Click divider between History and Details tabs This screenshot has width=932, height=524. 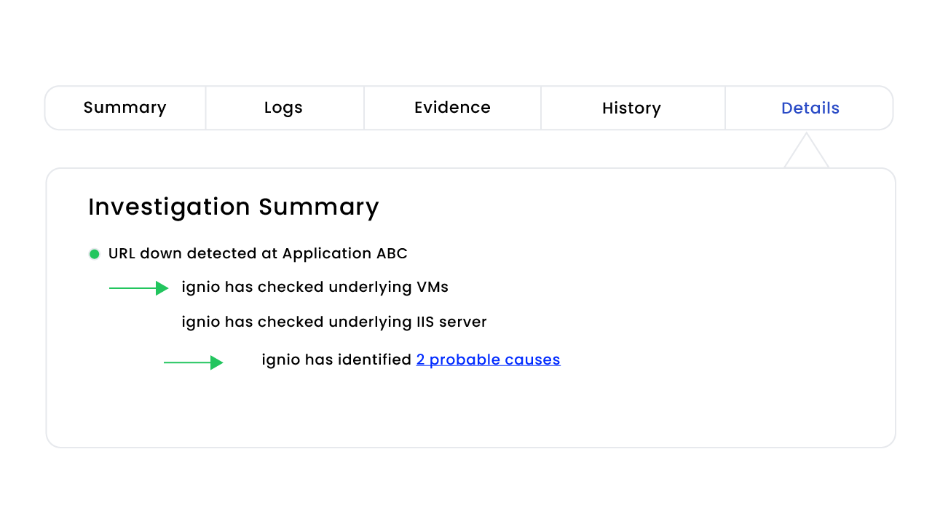[725, 108]
